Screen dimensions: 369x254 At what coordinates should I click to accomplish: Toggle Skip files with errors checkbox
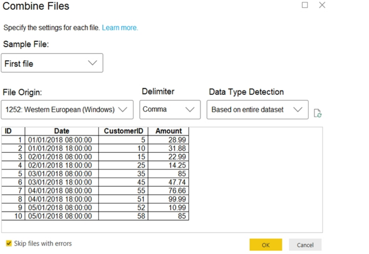point(9,243)
